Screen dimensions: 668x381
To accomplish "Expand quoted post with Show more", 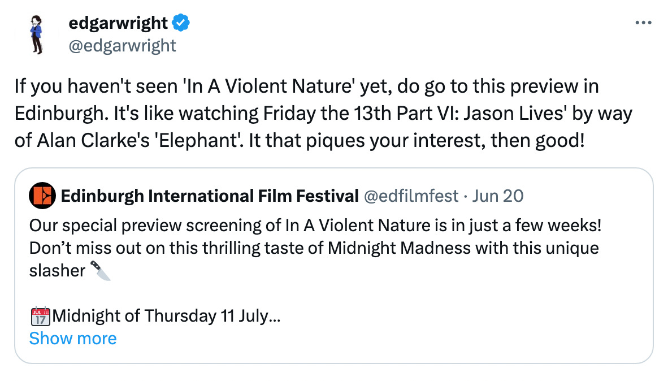I will point(73,339).
